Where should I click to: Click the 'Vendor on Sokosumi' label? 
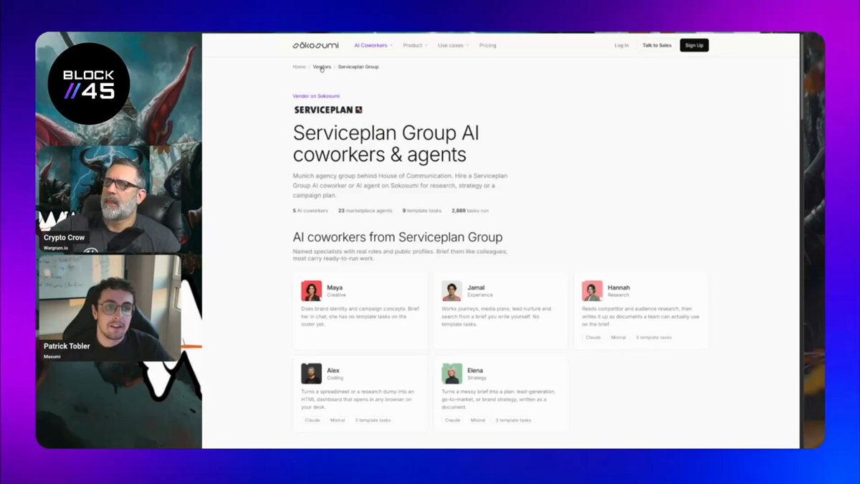pyautogui.click(x=315, y=95)
